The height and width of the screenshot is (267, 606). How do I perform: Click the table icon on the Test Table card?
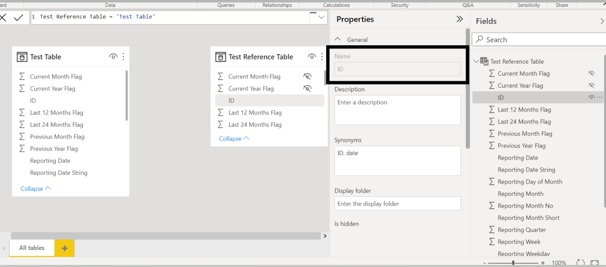point(22,57)
